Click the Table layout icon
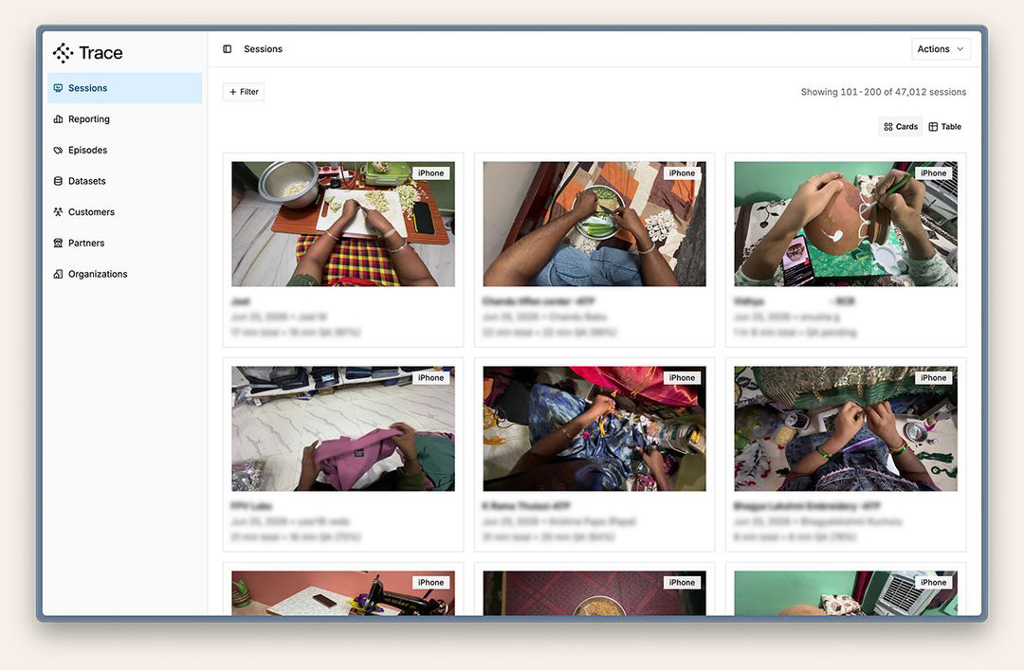This screenshot has height=670, width=1024. click(x=933, y=127)
